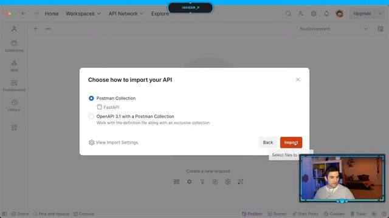Expand the Workspaces dropdown
389x218 pixels.
(x=83, y=13)
